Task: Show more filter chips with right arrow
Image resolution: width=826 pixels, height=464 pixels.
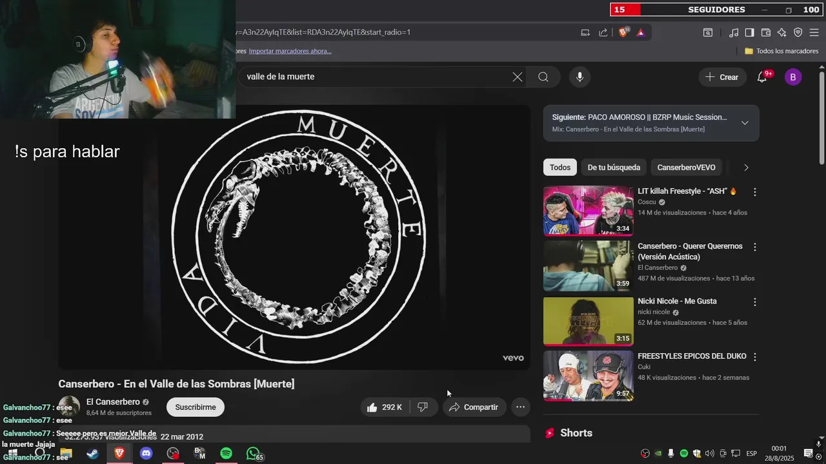Action: coord(746,168)
